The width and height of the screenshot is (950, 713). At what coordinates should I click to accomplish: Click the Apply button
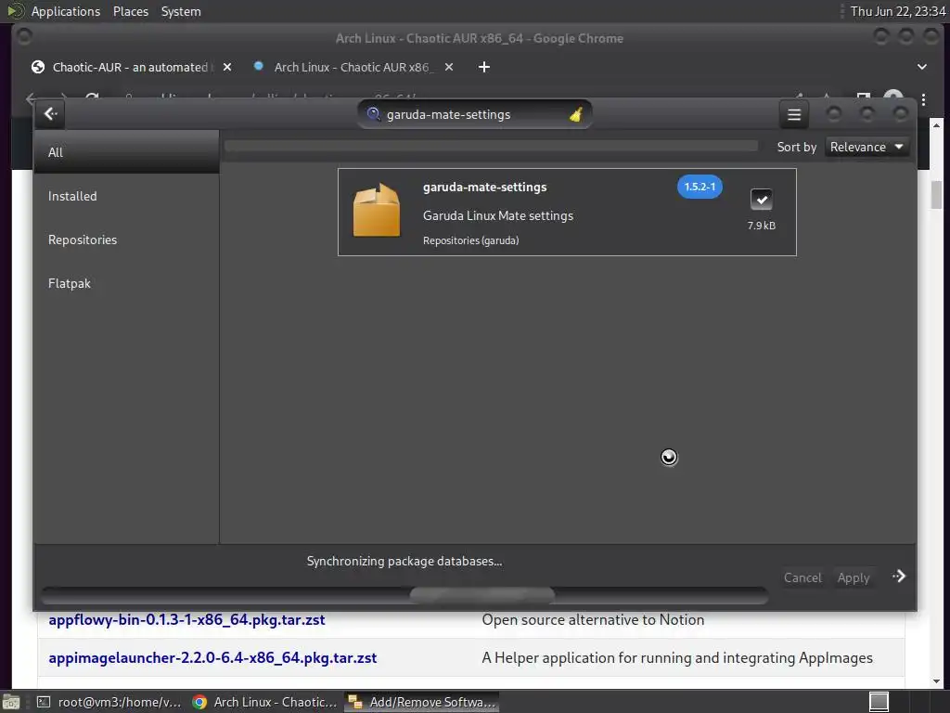[x=854, y=577]
